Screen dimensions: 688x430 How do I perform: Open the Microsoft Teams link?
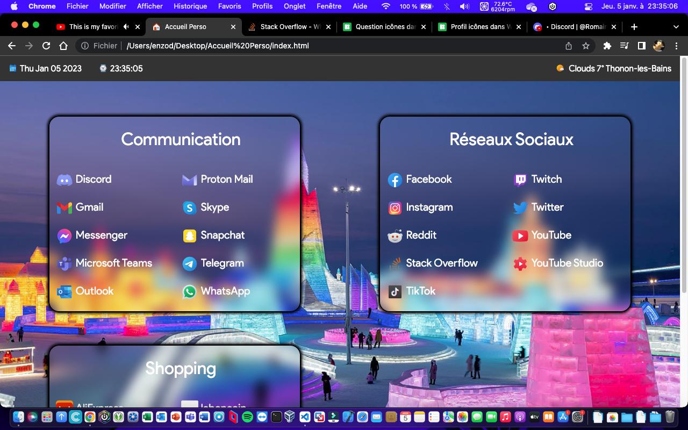pos(114,263)
